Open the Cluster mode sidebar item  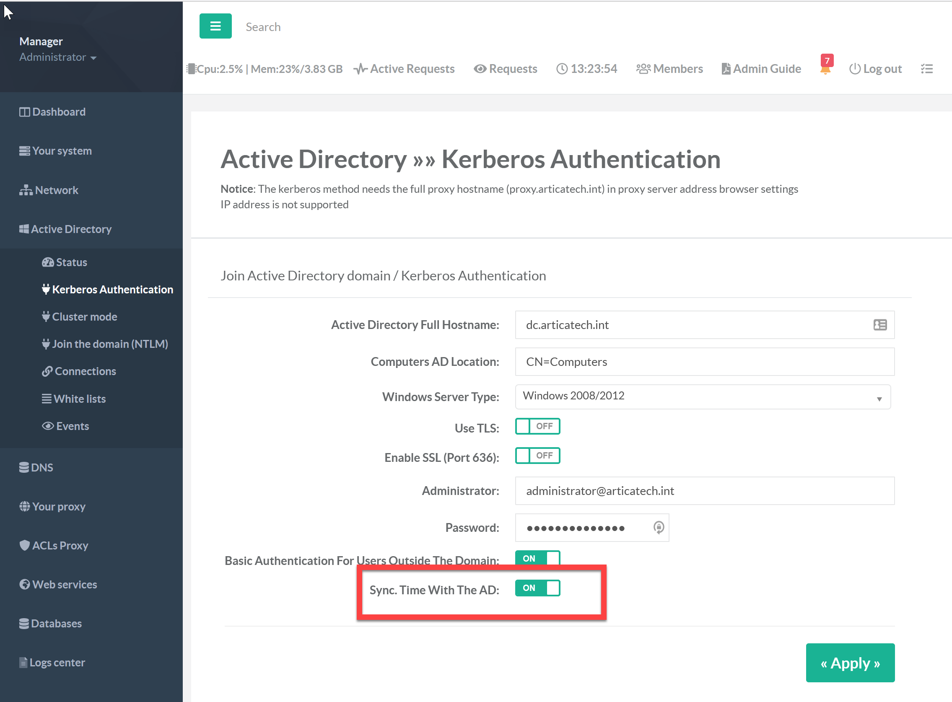click(84, 316)
